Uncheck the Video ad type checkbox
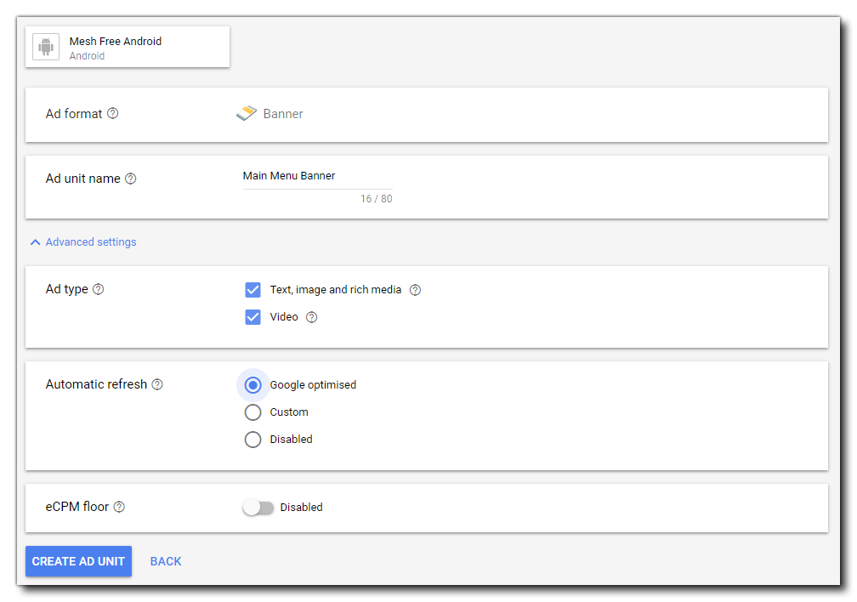Viewport: 857px width, 602px height. pyautogui.click(x=253, y=317)
